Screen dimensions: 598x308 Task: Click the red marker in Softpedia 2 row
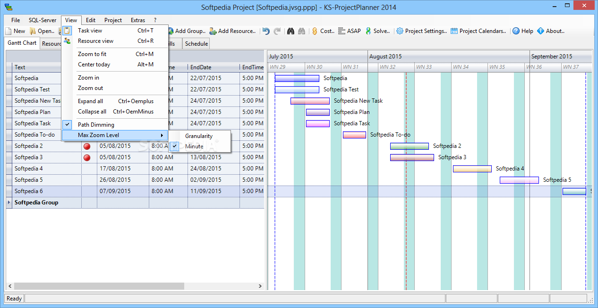[x=87, y=146]
